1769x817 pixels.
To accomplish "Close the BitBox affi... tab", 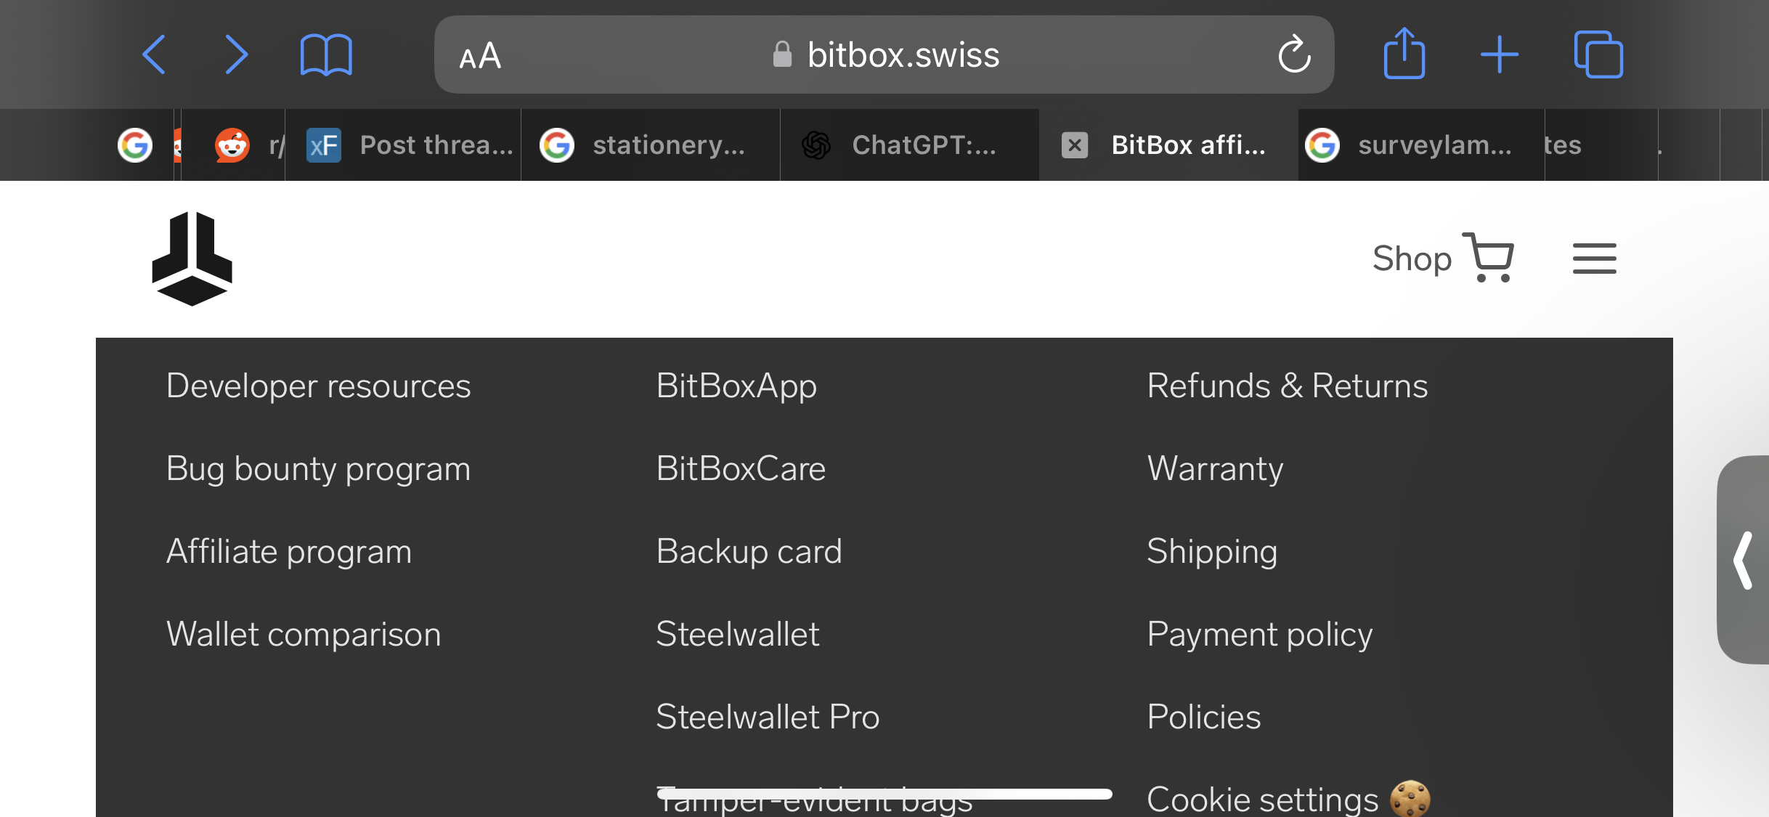I will [x=1075, y=145].
